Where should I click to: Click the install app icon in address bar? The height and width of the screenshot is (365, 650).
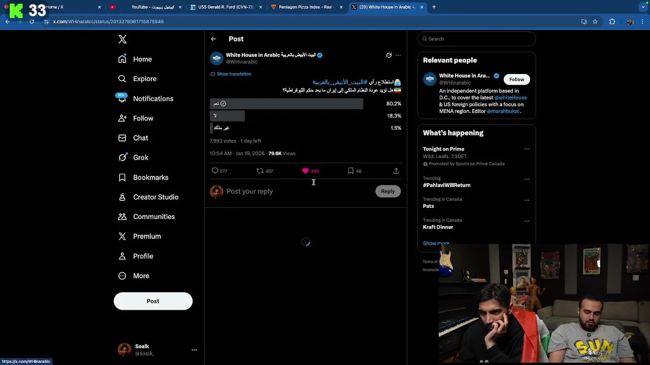coord(584,22)
